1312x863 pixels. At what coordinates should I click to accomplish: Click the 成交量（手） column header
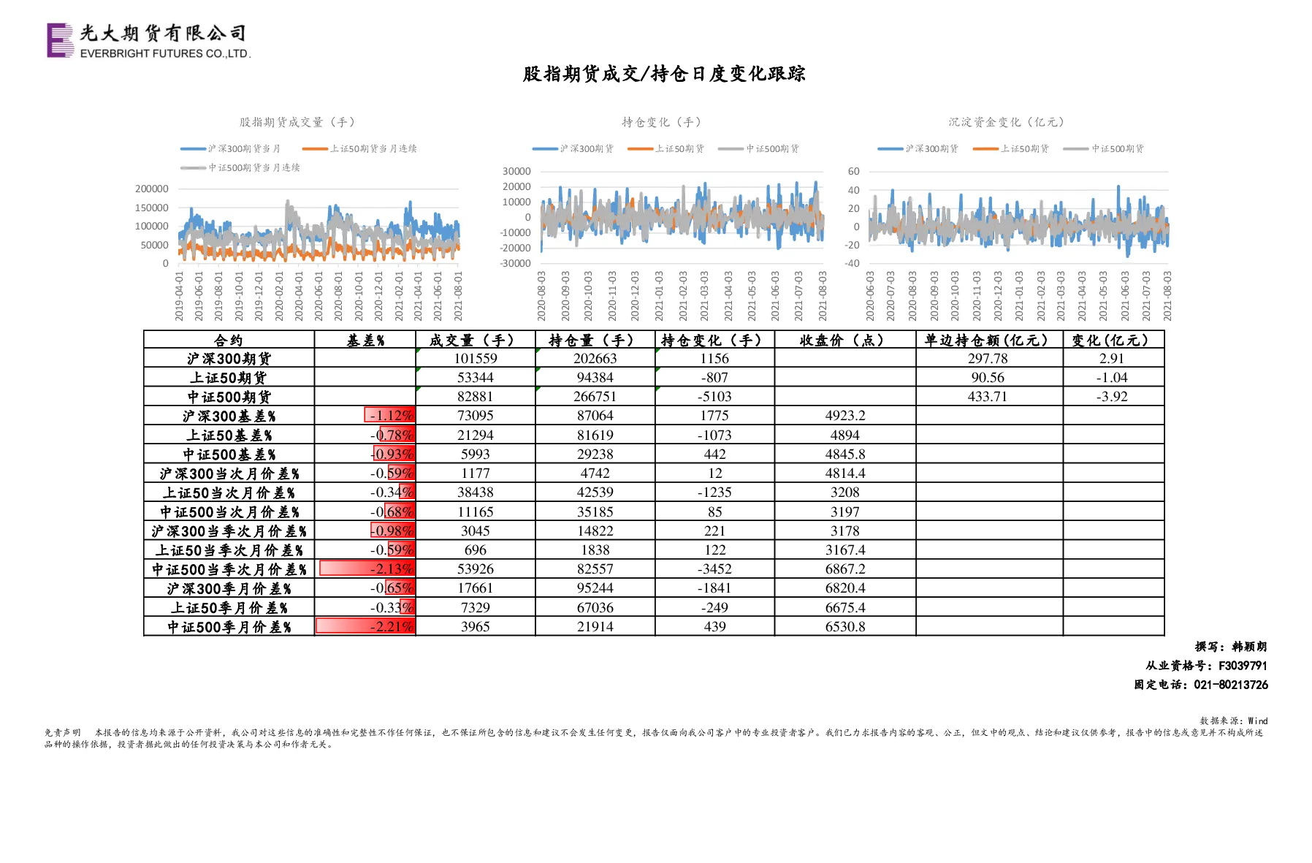coord(476,340)
